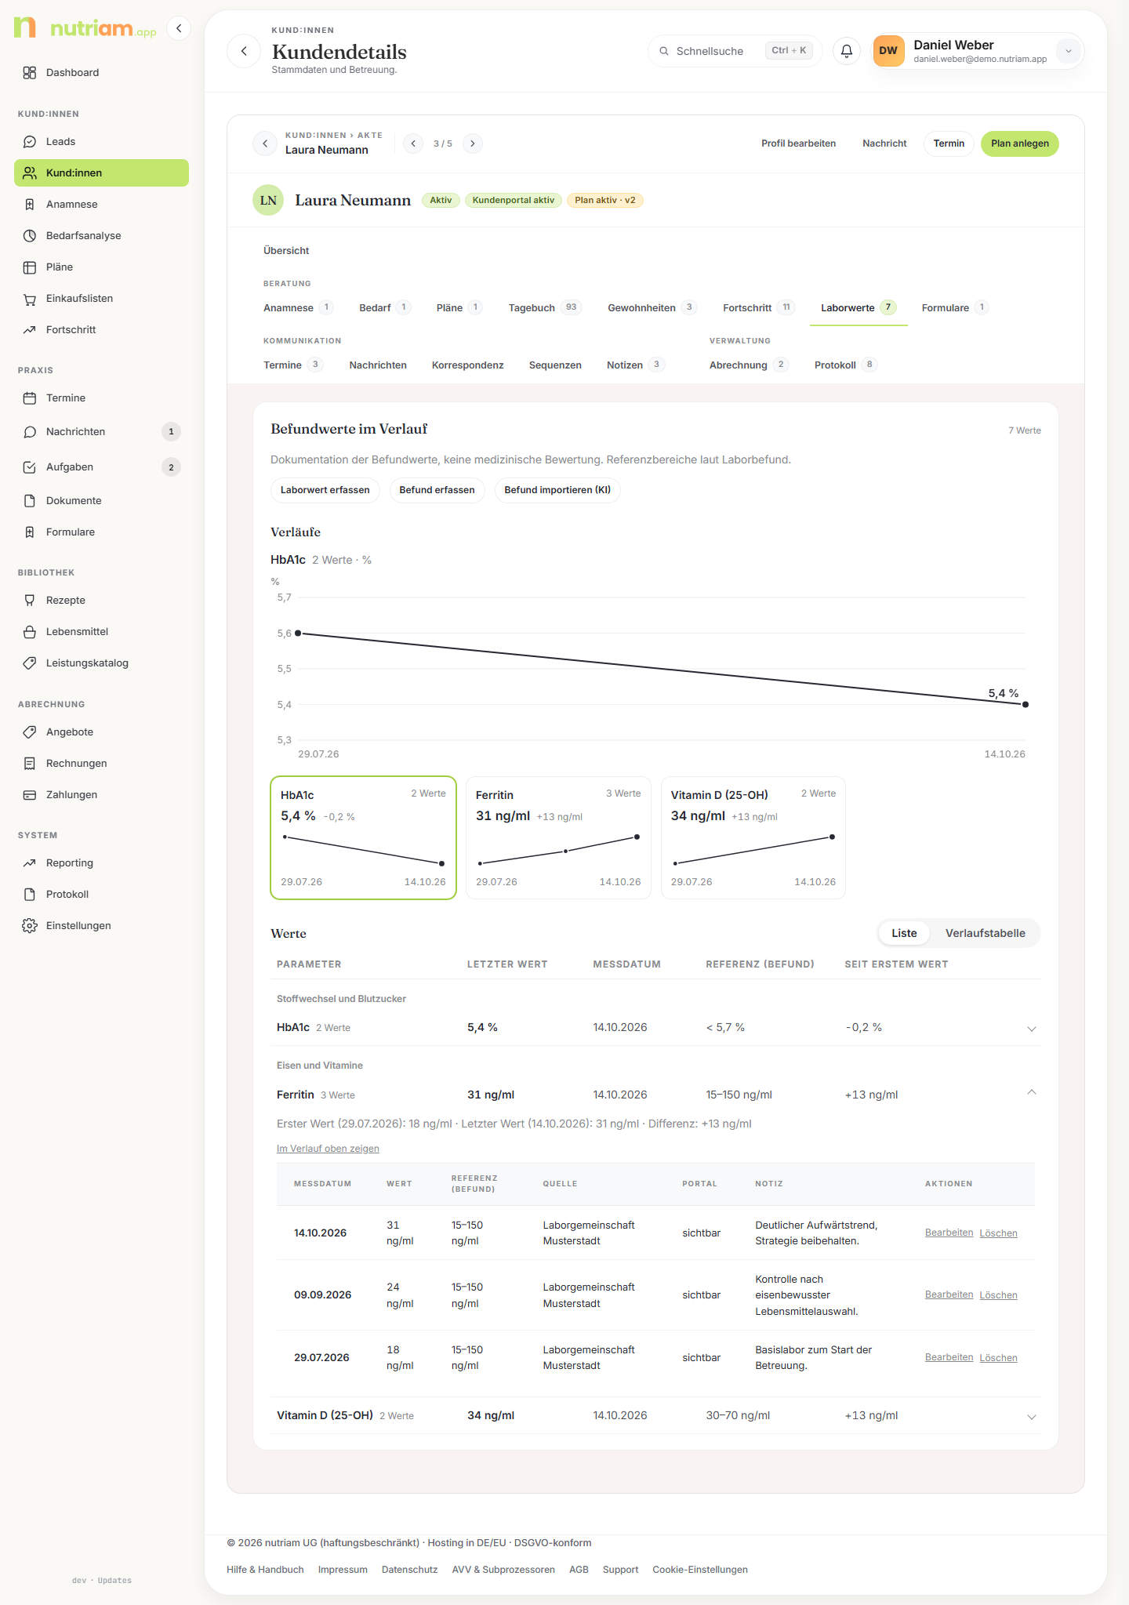Switch values view to Liste

click(904, 933)
